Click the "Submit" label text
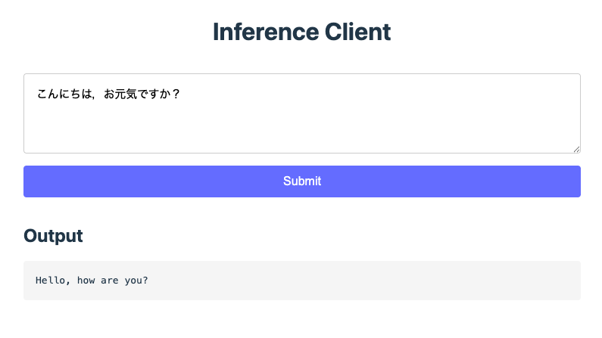 pos(301,181)
